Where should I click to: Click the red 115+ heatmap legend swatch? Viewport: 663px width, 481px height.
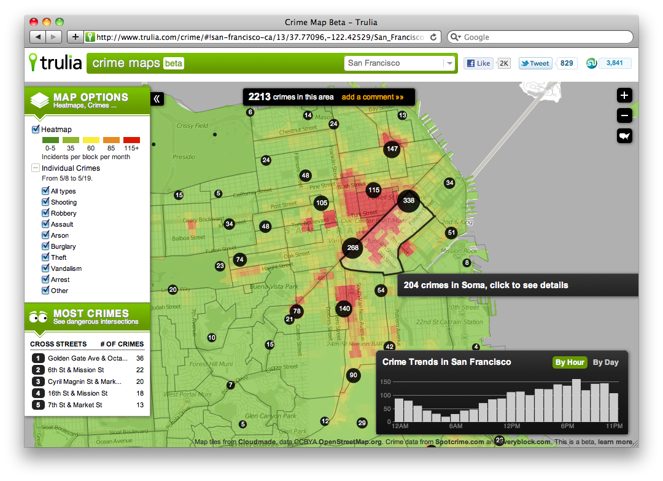[x=131, y=139]
